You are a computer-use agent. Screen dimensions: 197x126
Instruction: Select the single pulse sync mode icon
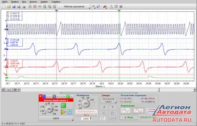tap(104, 113)
